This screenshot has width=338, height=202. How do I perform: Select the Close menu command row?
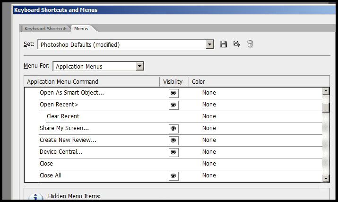point(46,164)
